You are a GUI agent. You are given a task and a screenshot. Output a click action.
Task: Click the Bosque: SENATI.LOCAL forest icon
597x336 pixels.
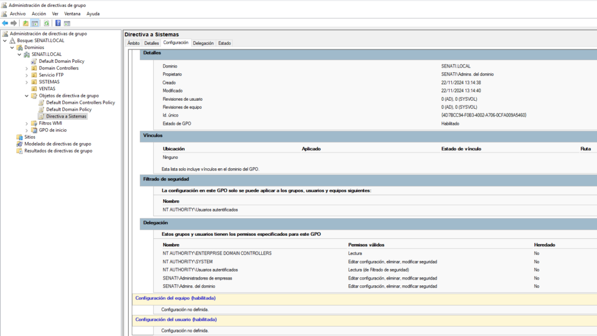coord(13,41)
